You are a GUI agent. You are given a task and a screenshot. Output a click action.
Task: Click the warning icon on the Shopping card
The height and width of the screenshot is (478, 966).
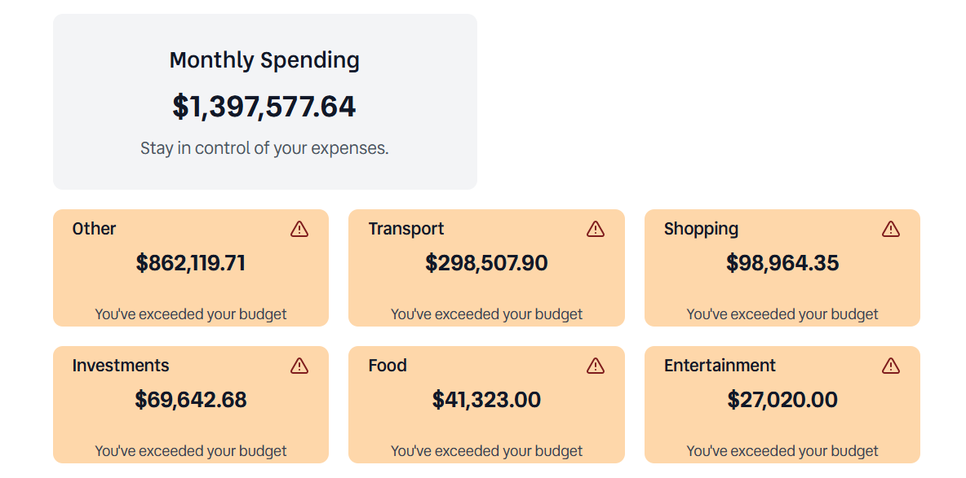890,229
